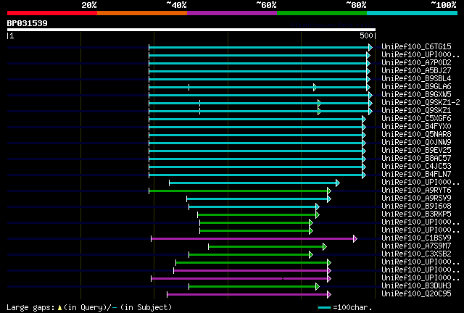Select the UniRef100_Q5NAR8 label
The image size is (464, 313).
coord(416,134)
